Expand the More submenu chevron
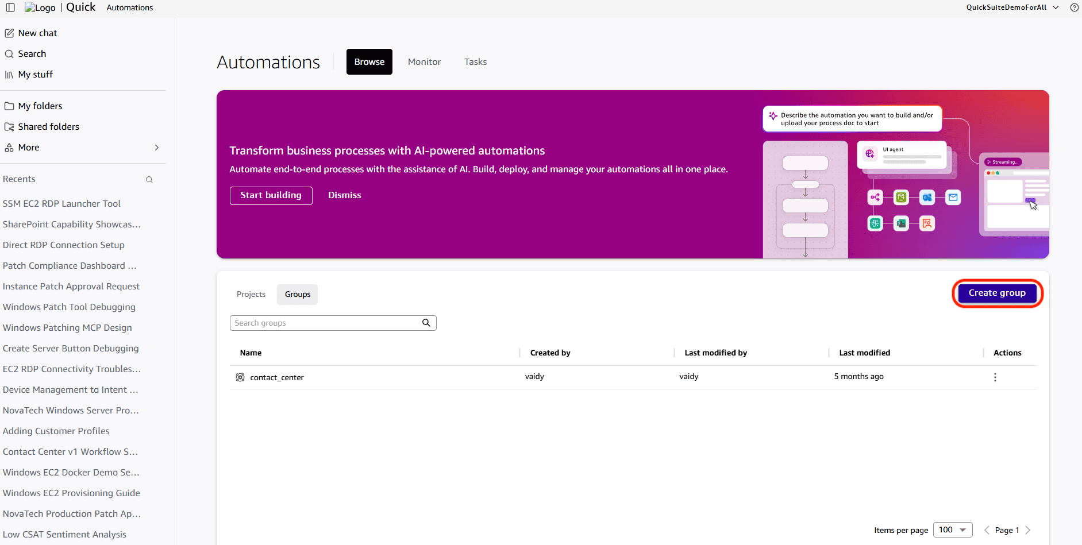The height and width of the screenshot is (545, 1082). click(157, 148)
